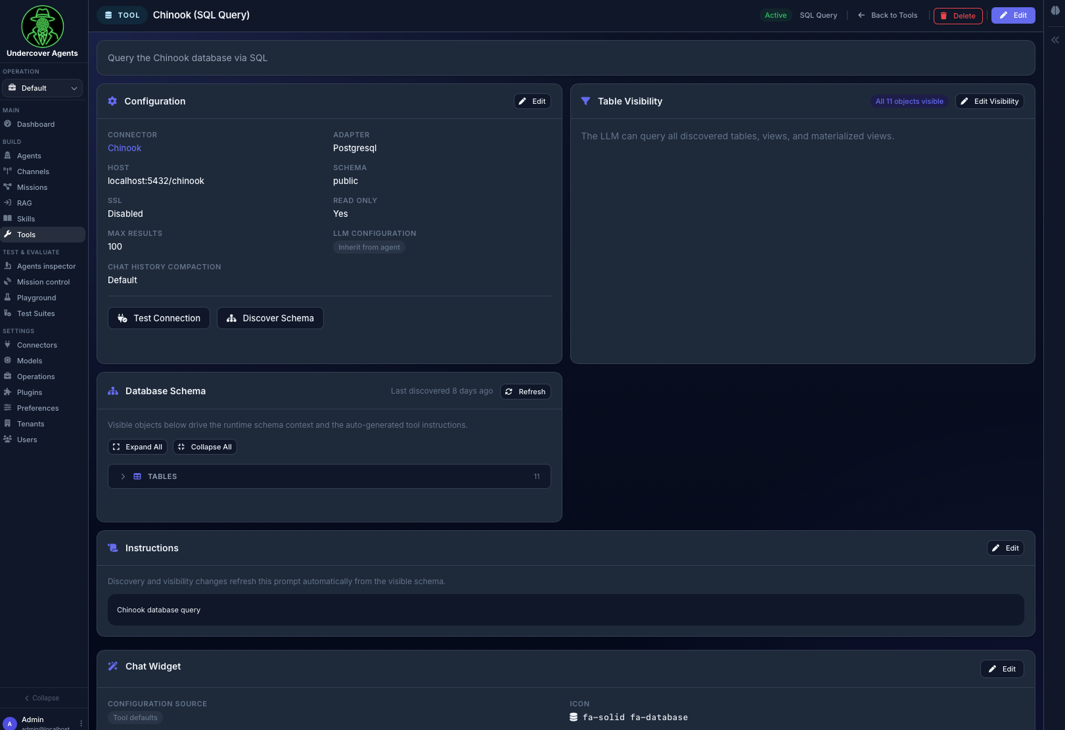The width and height of the screenshot is (1065, 730).
Task: Open the Admin account options menu
Action: point(81,723)
